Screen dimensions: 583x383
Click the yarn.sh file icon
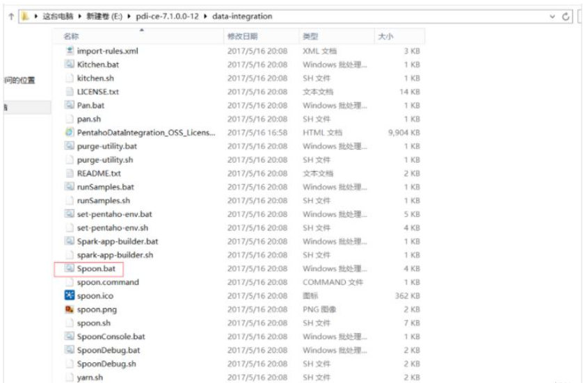[x=70, y=377]
